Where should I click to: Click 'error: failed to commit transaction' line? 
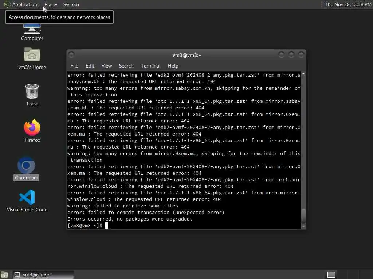(x=146, y=212)
